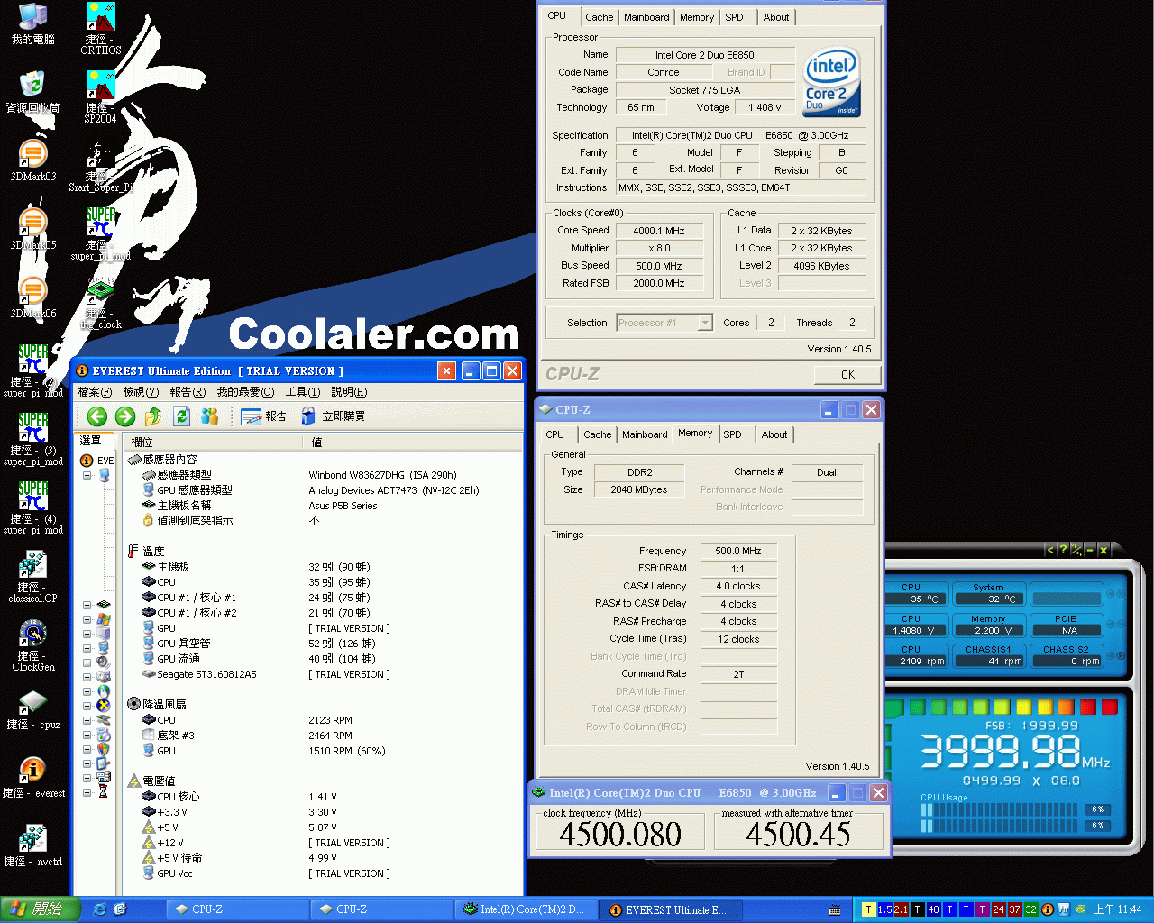
Task: Click the Intel Core2 Duo taskbar button
Action: pyautogui.click(x=525, y=909)
